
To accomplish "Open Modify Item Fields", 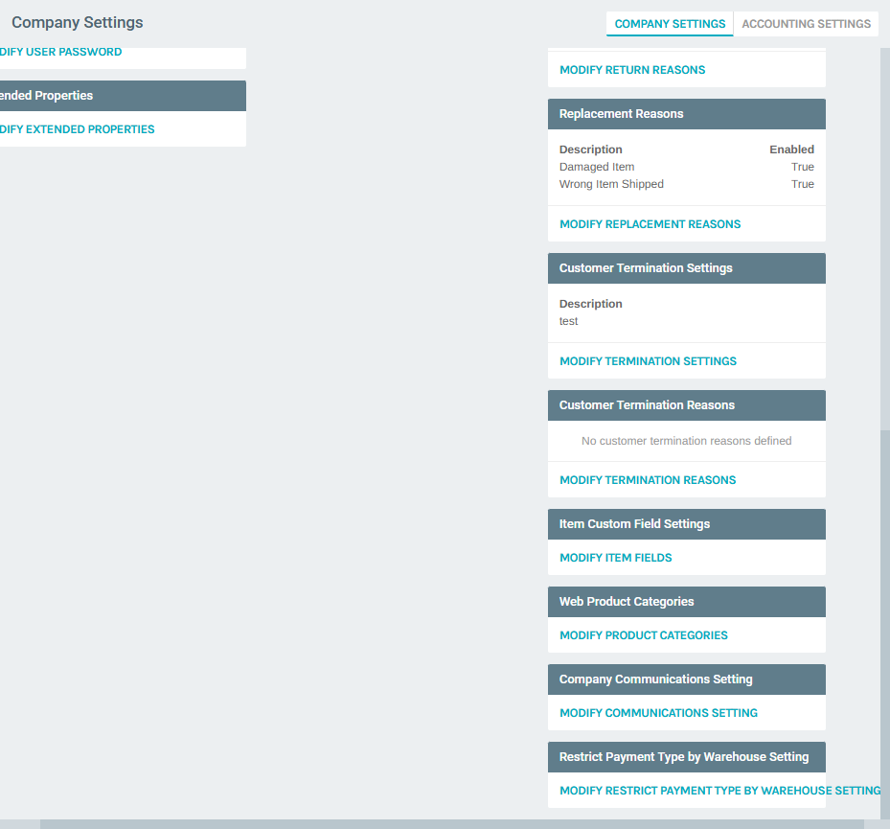I will pyautogui.click(x=615, y=557).
